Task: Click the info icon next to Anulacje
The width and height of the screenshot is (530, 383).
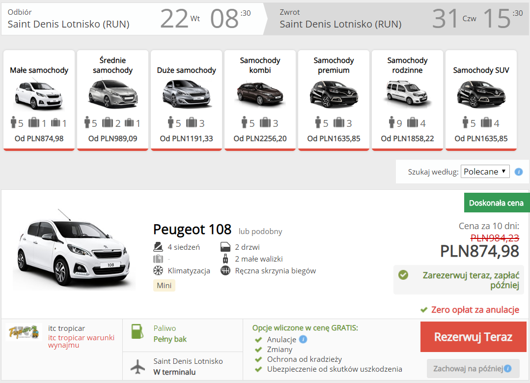Action: pos(303,339)
